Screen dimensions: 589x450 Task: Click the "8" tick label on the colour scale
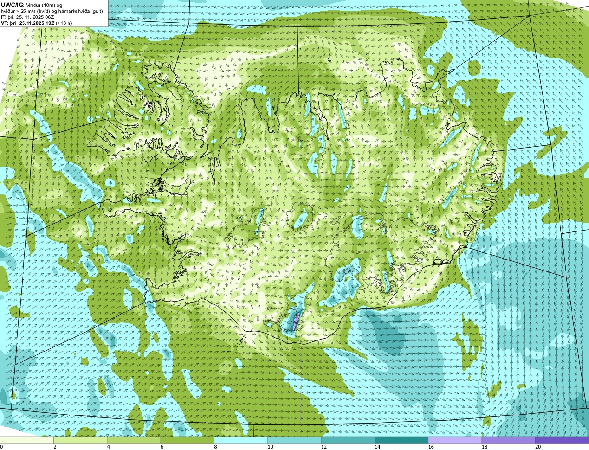pyautogui.click(x=215, y=447)
